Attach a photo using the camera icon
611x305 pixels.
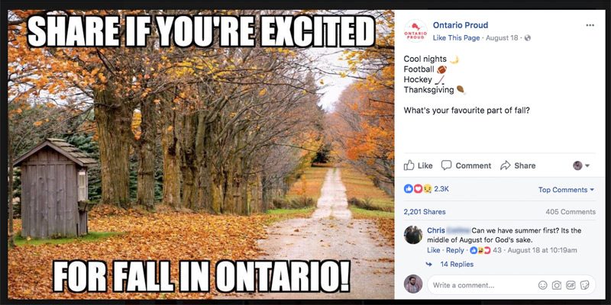pyautogui.click(x=557, y=285)
